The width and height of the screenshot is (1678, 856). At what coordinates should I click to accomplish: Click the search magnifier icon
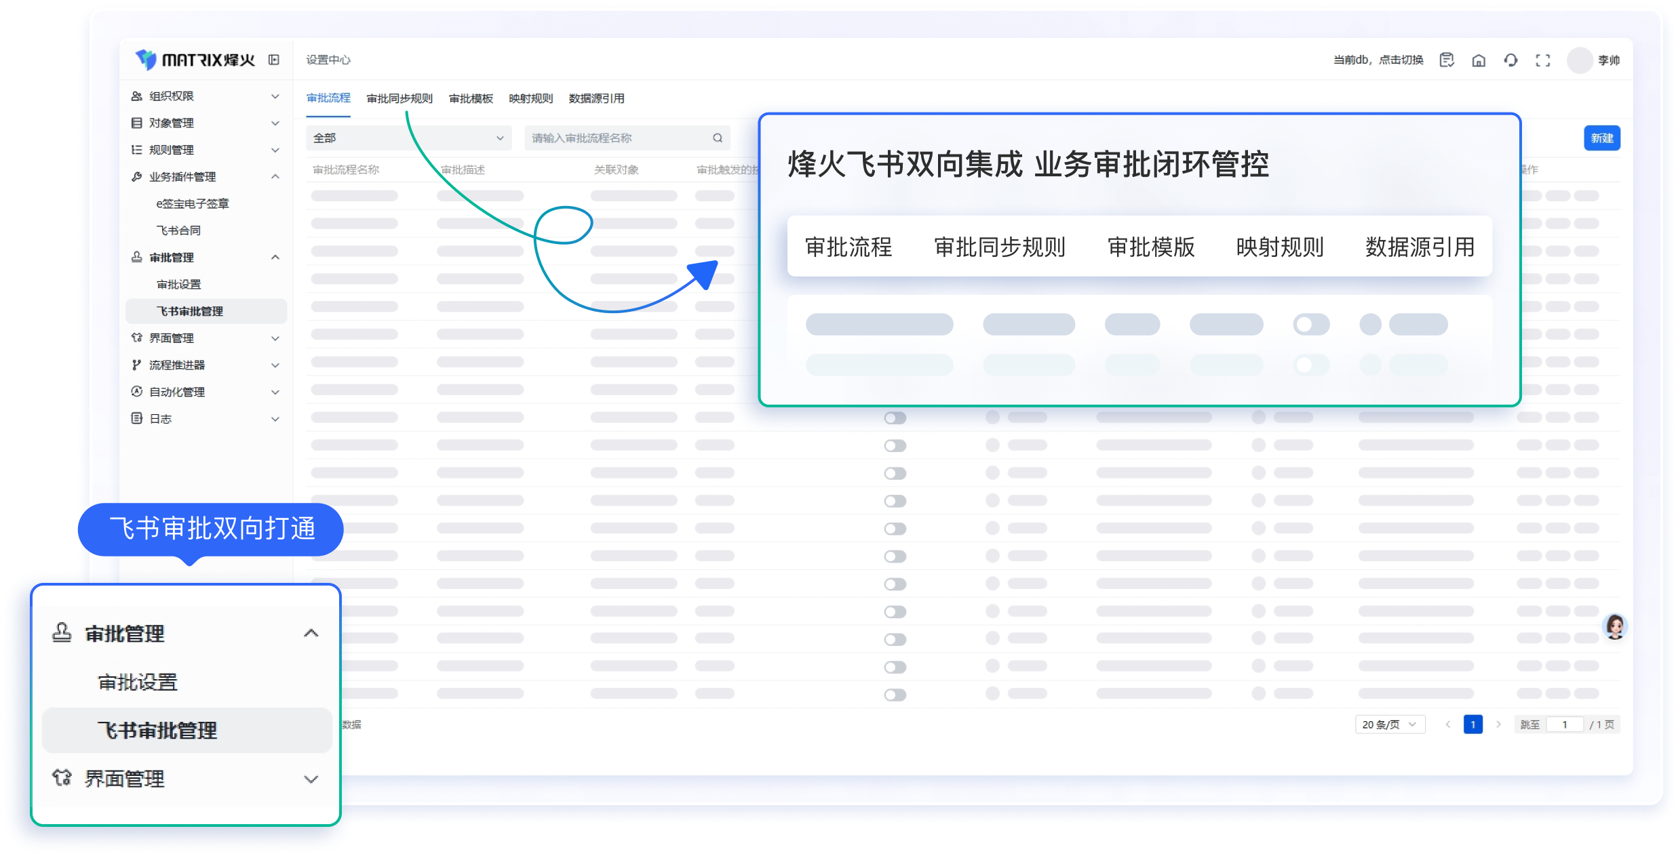pos(718,138)
